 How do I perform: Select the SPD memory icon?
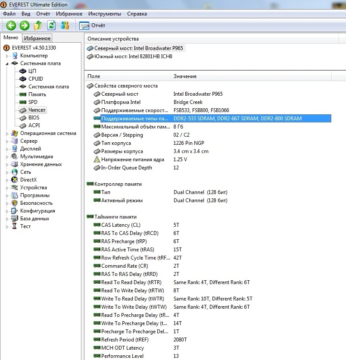click(23, 102)
